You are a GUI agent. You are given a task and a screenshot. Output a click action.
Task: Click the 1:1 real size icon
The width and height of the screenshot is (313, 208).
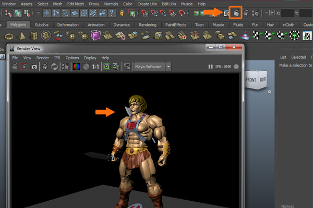(x=95, y=67)
